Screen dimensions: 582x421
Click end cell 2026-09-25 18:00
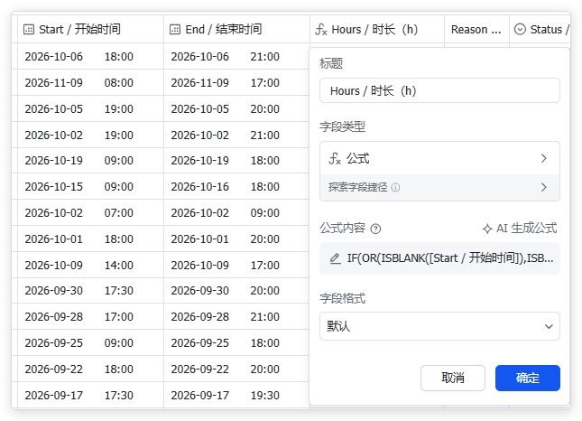click(x=236, y=342)
